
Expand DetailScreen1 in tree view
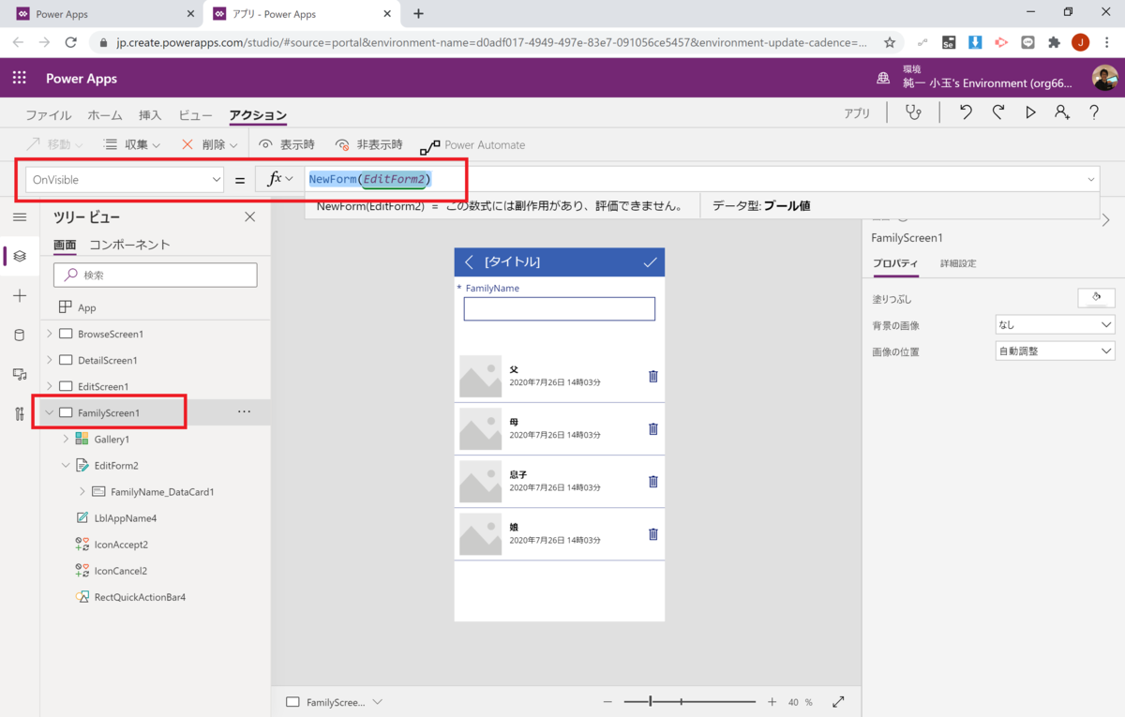tap(49, 360)
